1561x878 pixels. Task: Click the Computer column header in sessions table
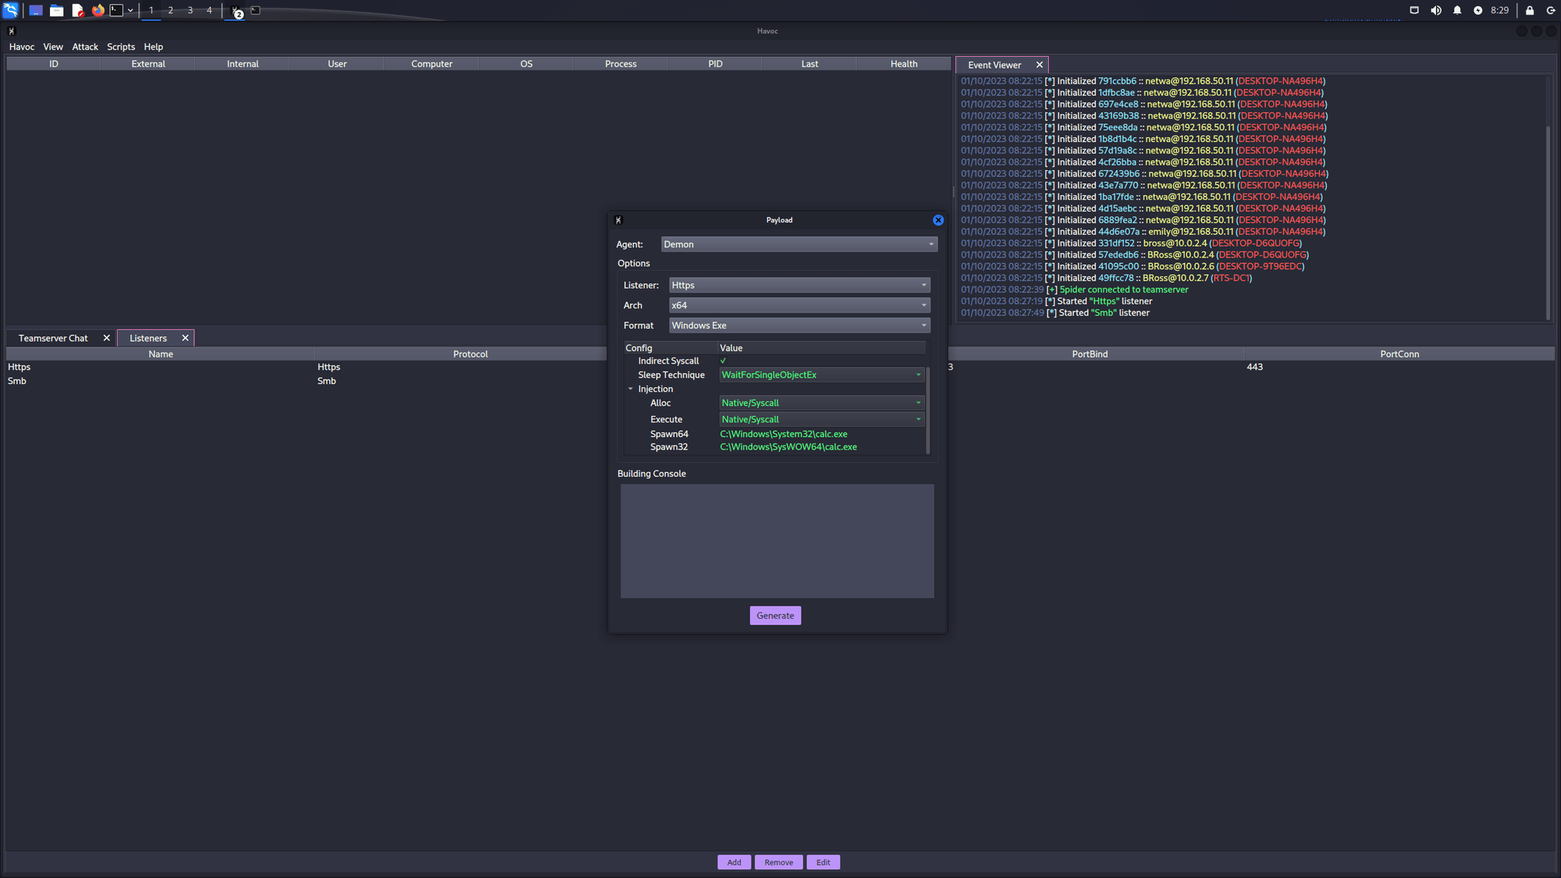coord(432,64)
